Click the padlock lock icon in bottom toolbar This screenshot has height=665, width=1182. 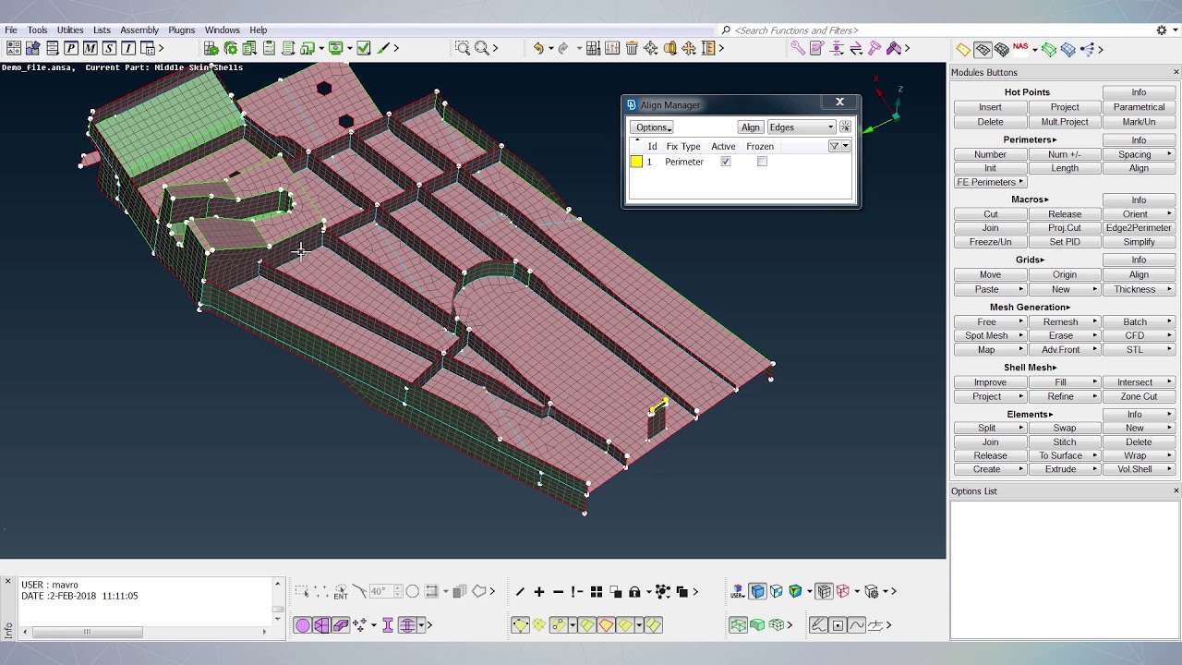pos(634,592)
